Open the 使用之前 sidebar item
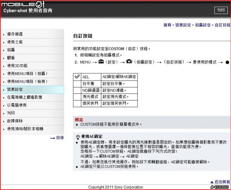Image resolution: width=231 pixels, height=190 pixels. tap(32, 42)
